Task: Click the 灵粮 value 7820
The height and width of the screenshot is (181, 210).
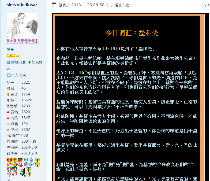Action: [x=26, y=112]
